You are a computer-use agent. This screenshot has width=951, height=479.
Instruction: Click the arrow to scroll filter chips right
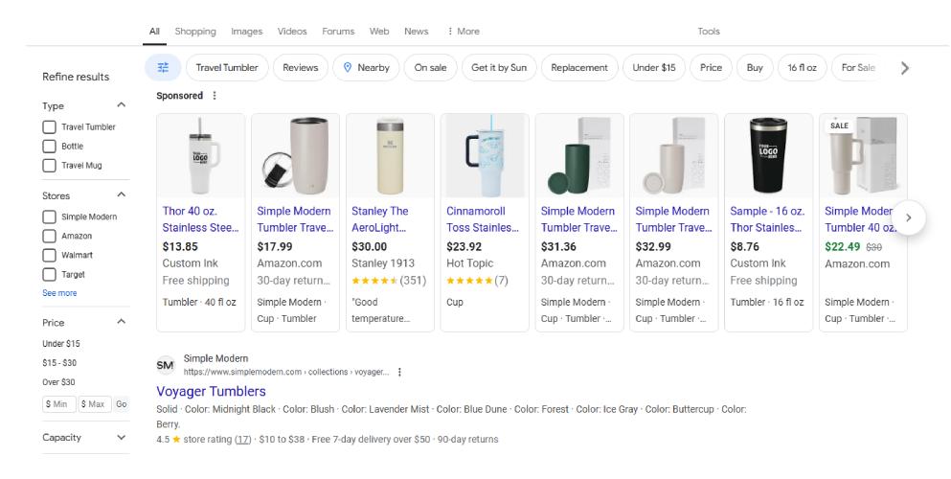(905, 68)
